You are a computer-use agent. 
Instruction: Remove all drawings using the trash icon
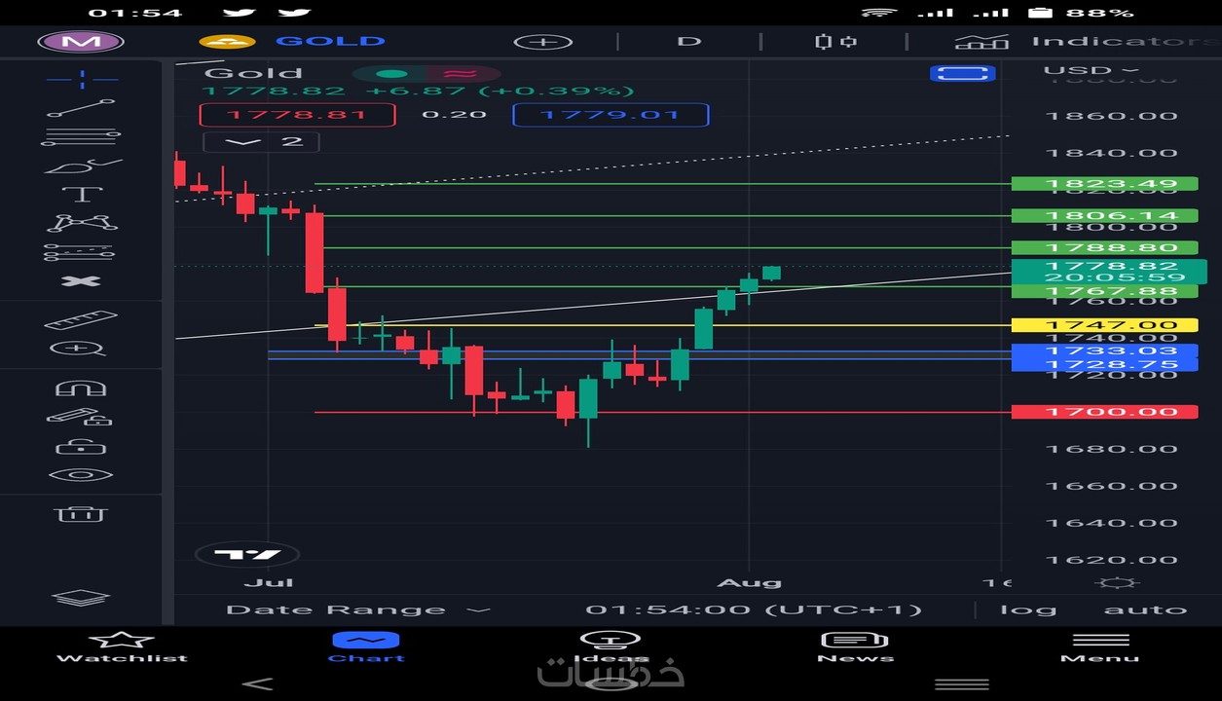coord(83,515)
